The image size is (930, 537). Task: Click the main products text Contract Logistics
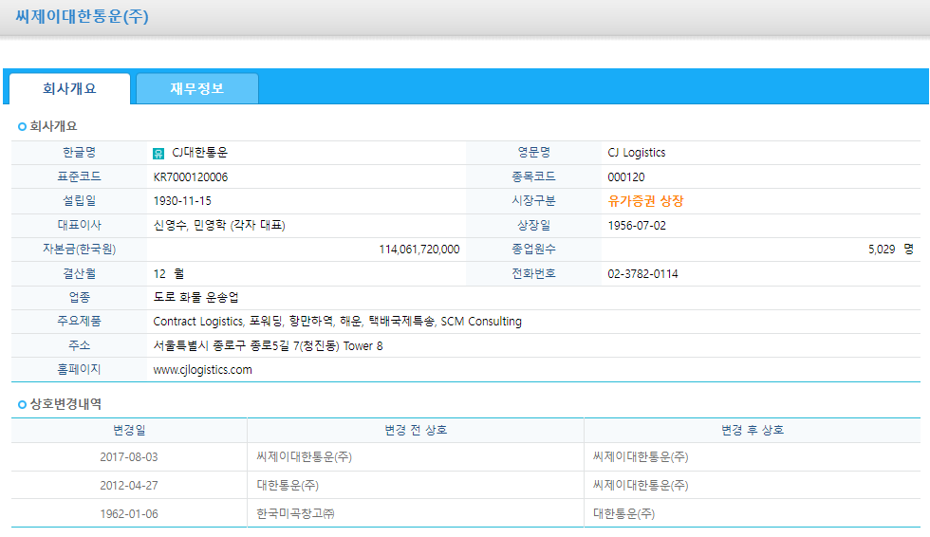(x=198, y=322)
